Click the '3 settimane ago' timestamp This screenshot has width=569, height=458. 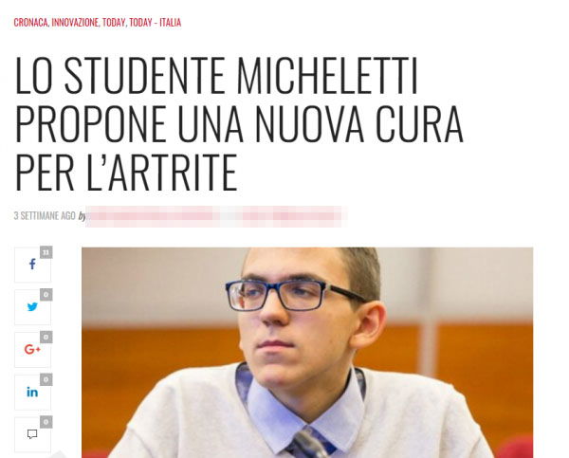pyautogui.click(x=45, y=216)
